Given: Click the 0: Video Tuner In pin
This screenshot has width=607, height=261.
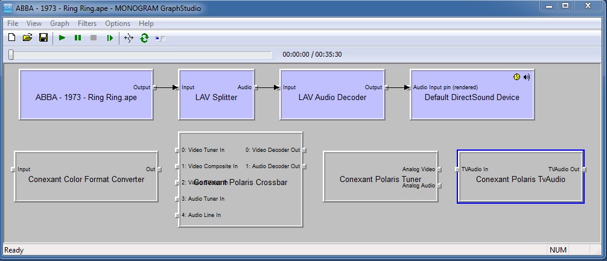Looking at the screenshot, I should point(177,150).
